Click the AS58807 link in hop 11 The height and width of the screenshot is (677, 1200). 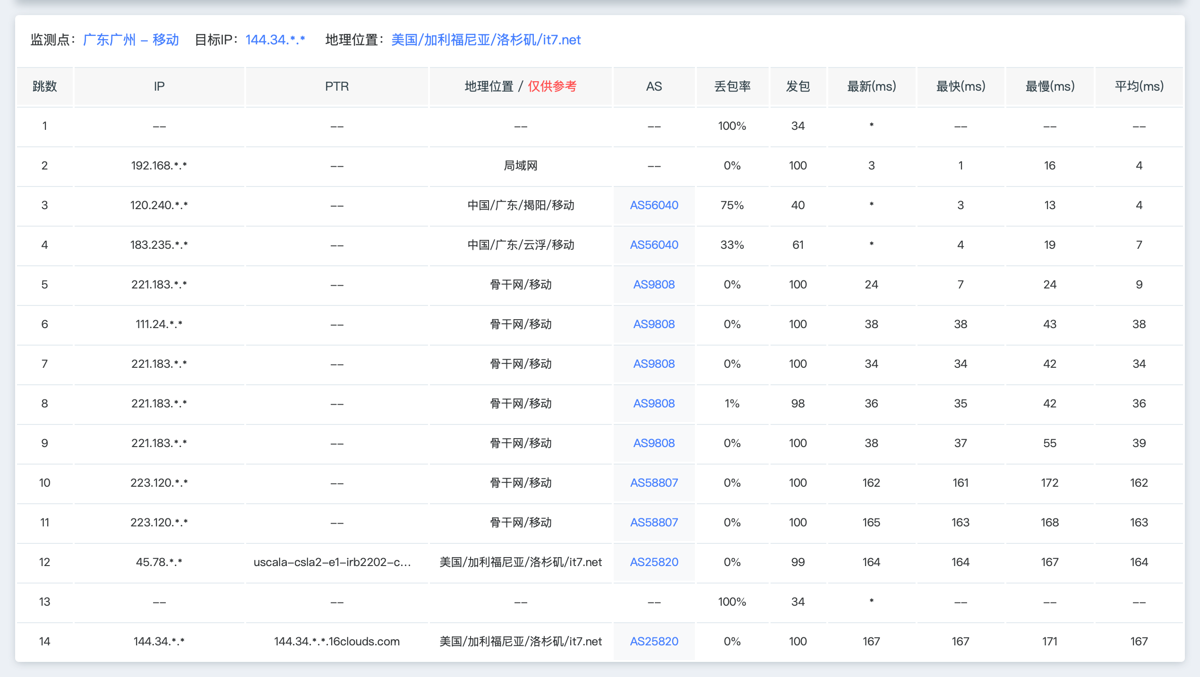(x=654, y=523)
